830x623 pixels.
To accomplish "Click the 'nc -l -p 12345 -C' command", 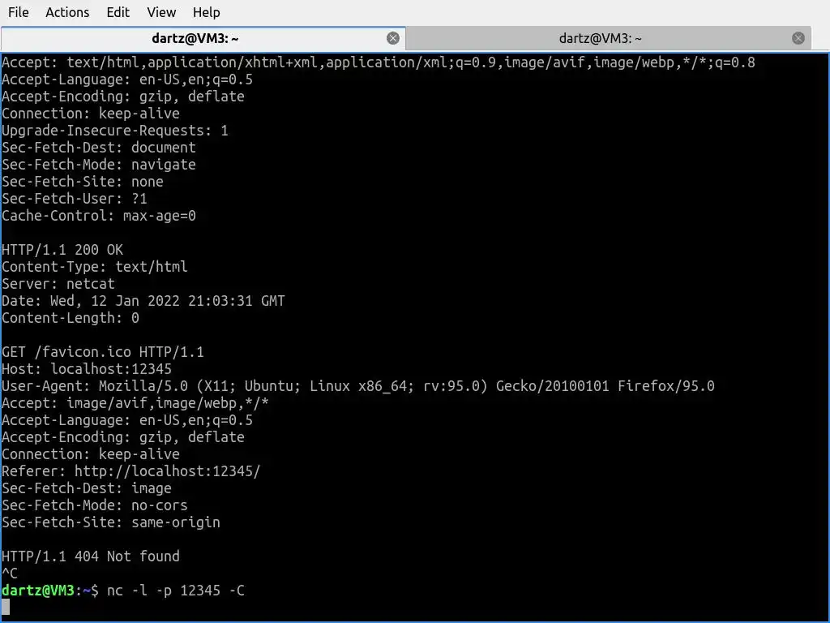I will tap(176, 591).
